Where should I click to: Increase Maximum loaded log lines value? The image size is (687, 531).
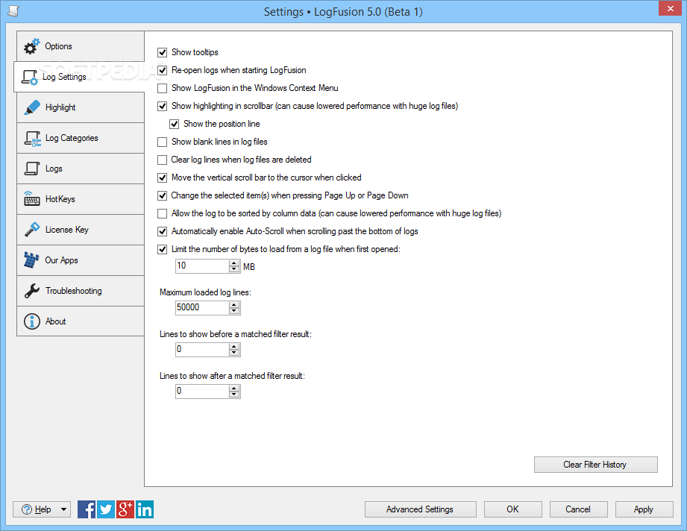pyautogui.click(x=234, y=305)
